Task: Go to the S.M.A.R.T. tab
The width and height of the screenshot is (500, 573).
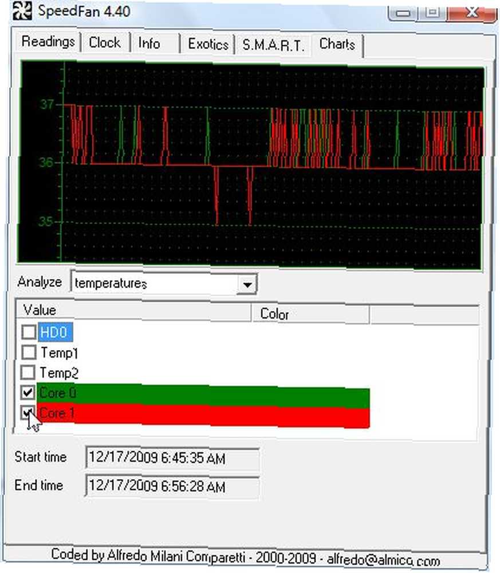Action: [273, 45]
